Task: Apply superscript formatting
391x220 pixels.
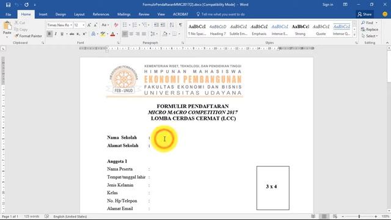Action: coord(84,34)
